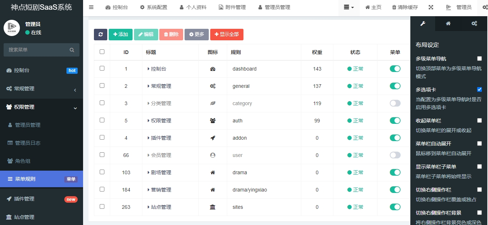The height and width of the screenshot is (225, 488).
Task: Enable 多级菜单导航 checkbox
Action: point(479,58)
